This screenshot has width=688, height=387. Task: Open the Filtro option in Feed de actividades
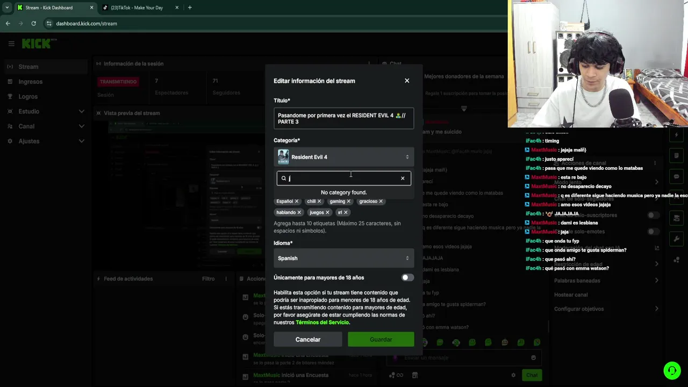click(208, 279)
